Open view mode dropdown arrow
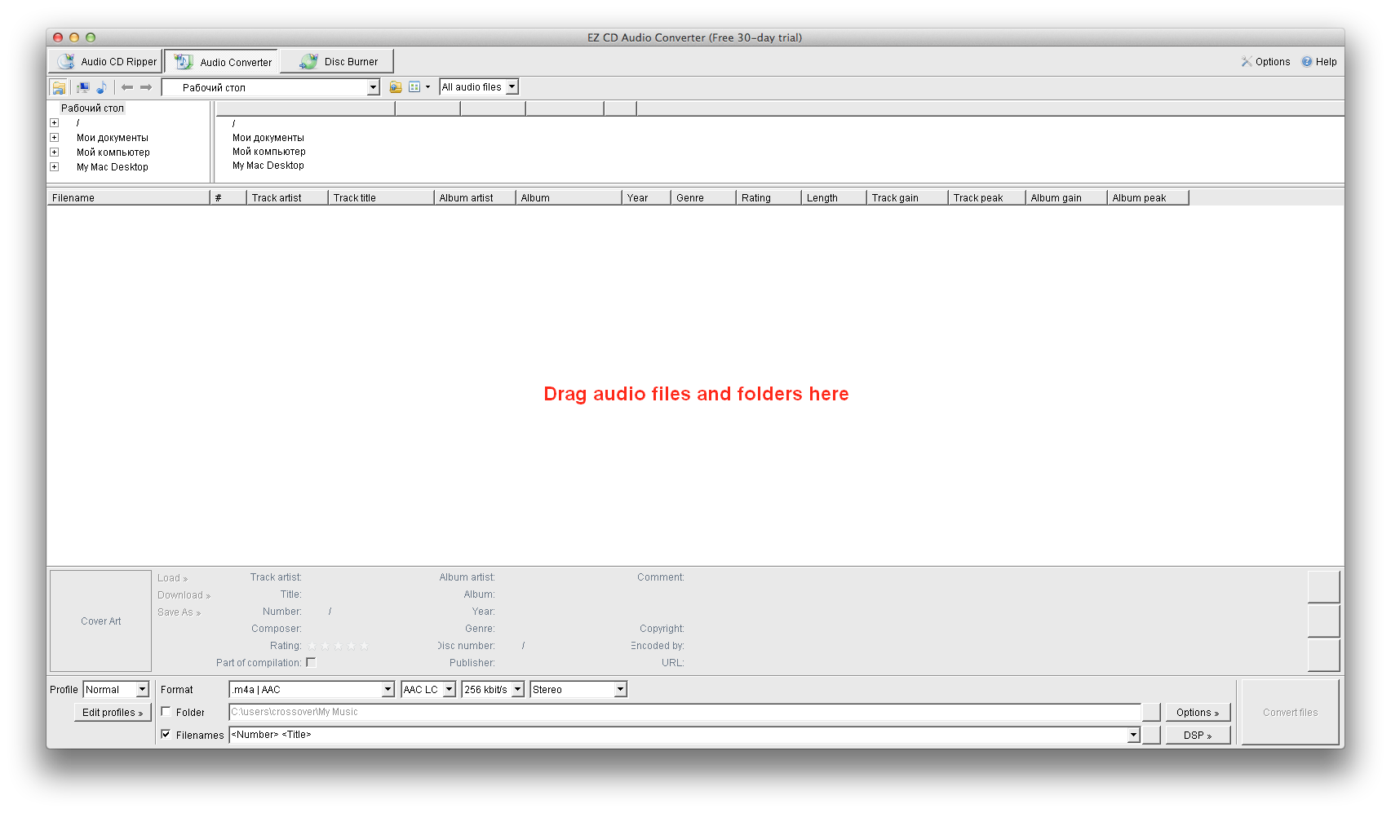 point(427,87)
